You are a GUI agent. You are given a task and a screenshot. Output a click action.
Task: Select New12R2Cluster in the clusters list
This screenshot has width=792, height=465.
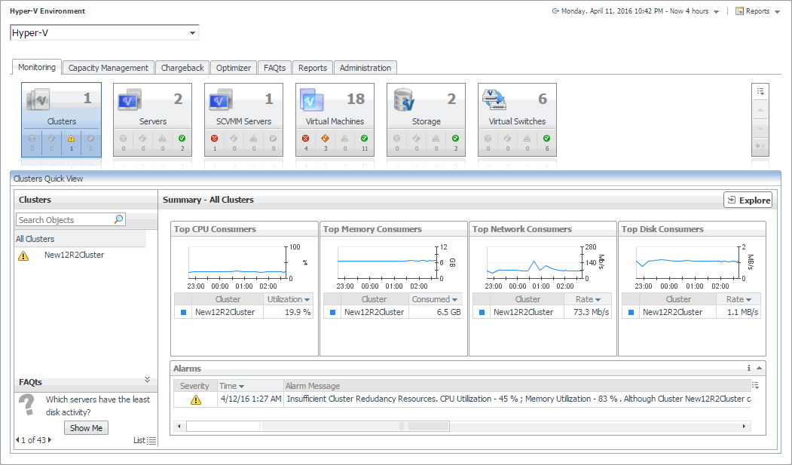[74, 255]
